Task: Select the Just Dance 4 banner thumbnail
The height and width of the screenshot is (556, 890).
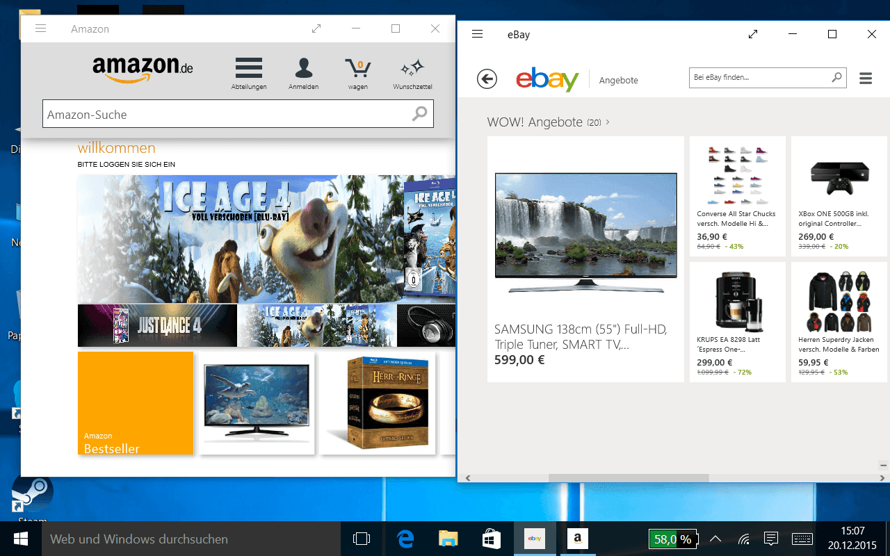Action: (x=157, y=325)
